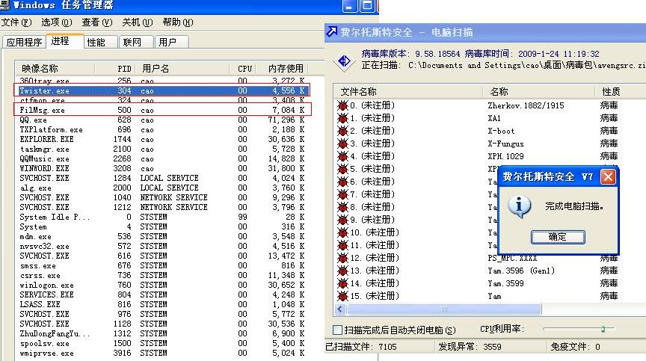The width and height of the screenshot is (646, 361).
Task: Click the bug icon beside row 12
Action: tap(342, 258)
